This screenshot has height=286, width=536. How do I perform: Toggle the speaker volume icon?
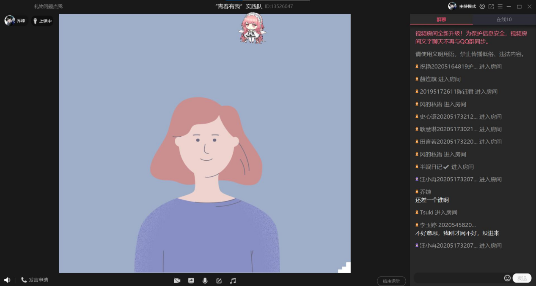click(x=7, y=280)
